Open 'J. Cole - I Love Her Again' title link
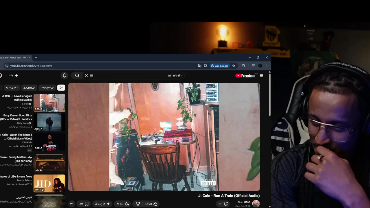Image resolution: width=370 pixels, height=208 pixels. click(17, 98)
